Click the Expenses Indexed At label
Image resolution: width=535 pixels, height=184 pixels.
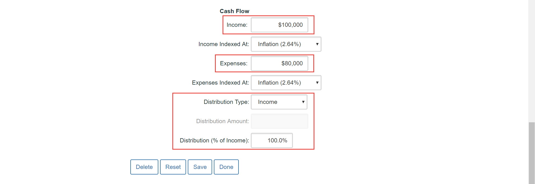coord(221,83)
